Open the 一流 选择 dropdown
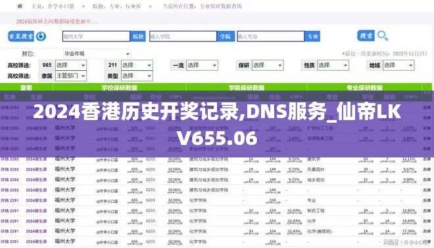Image resolution: width=434 pixels, height=248 pixels. pyautogui.click(x=202, y=65)
